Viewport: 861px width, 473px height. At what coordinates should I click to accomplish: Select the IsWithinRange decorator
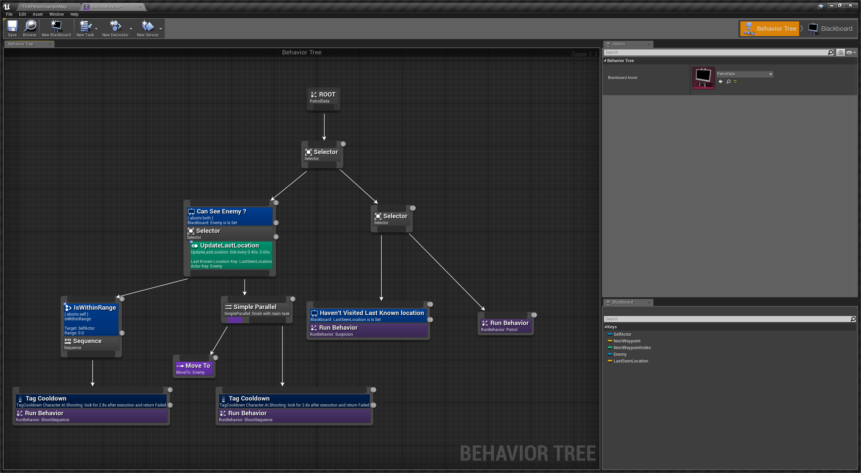tap(91, 320)
